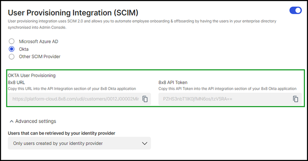308x161 pixels.
Task: Turn off the SCIM integration toggle switch
Action: tap(295, 10)
